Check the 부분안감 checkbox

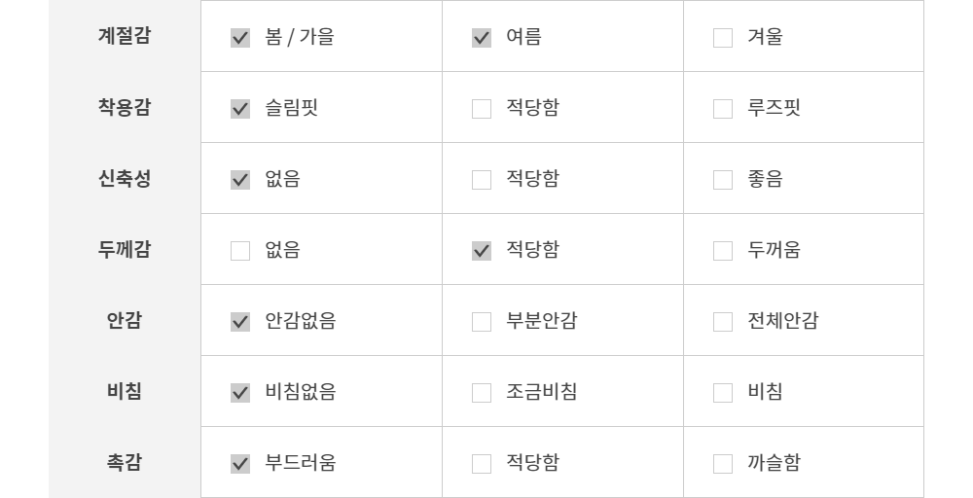482,322
